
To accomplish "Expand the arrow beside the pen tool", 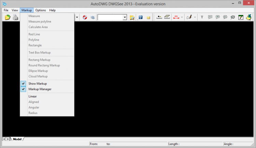I will (195, 17).
